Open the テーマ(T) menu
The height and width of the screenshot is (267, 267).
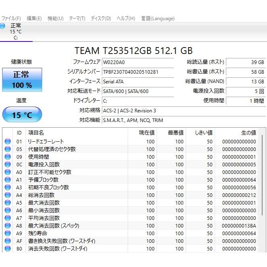tap(77, 19)
